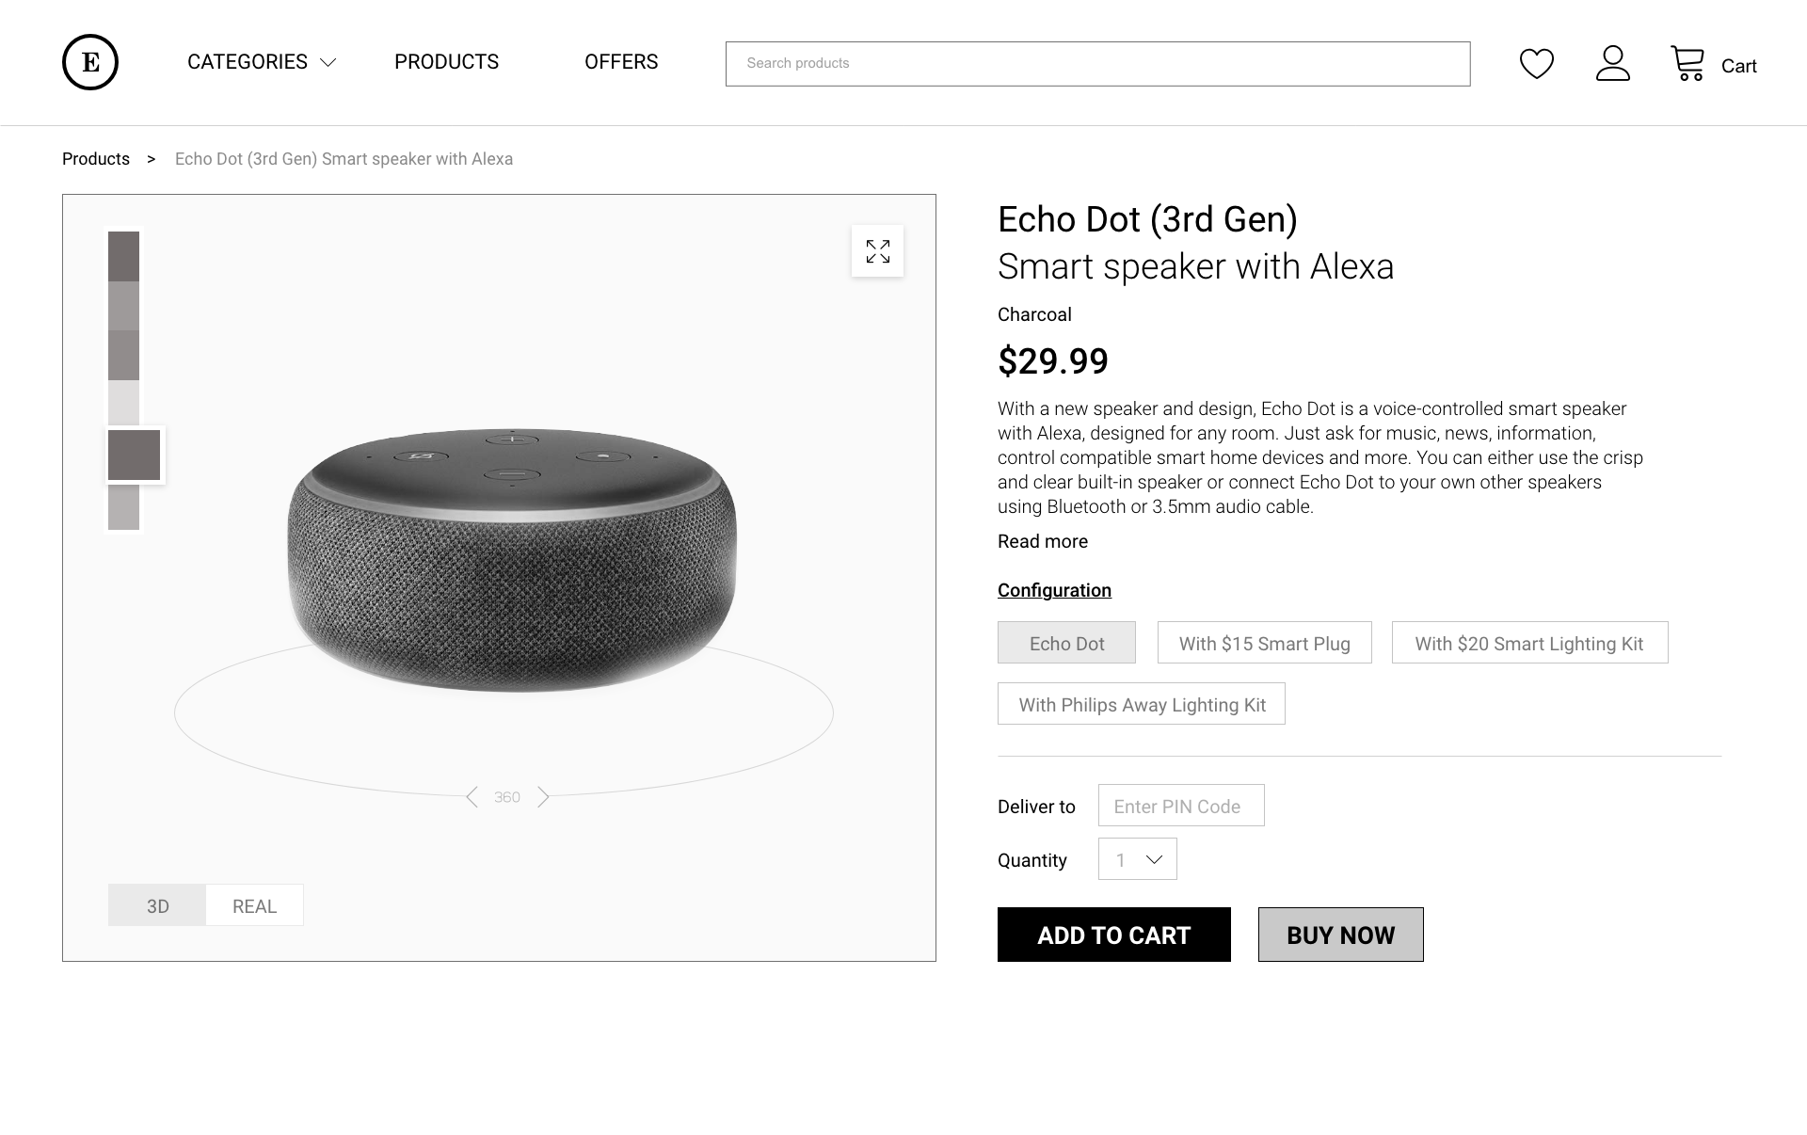The image size is (1807, 1135).
Task: Open the wishlist heart icon
Action: [1536, 64]
